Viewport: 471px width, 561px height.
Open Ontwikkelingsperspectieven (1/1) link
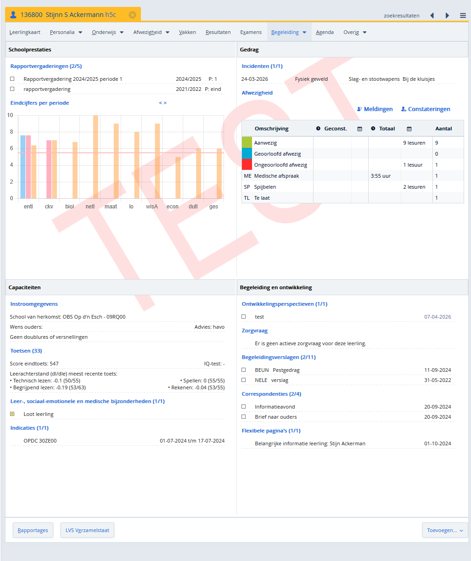pos(285,304)
